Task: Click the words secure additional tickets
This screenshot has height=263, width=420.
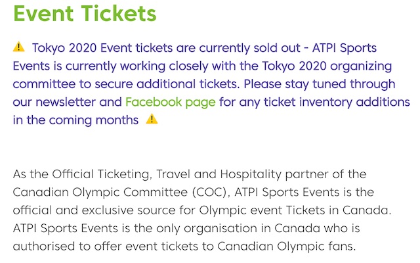Action: [x=166, y=84]
